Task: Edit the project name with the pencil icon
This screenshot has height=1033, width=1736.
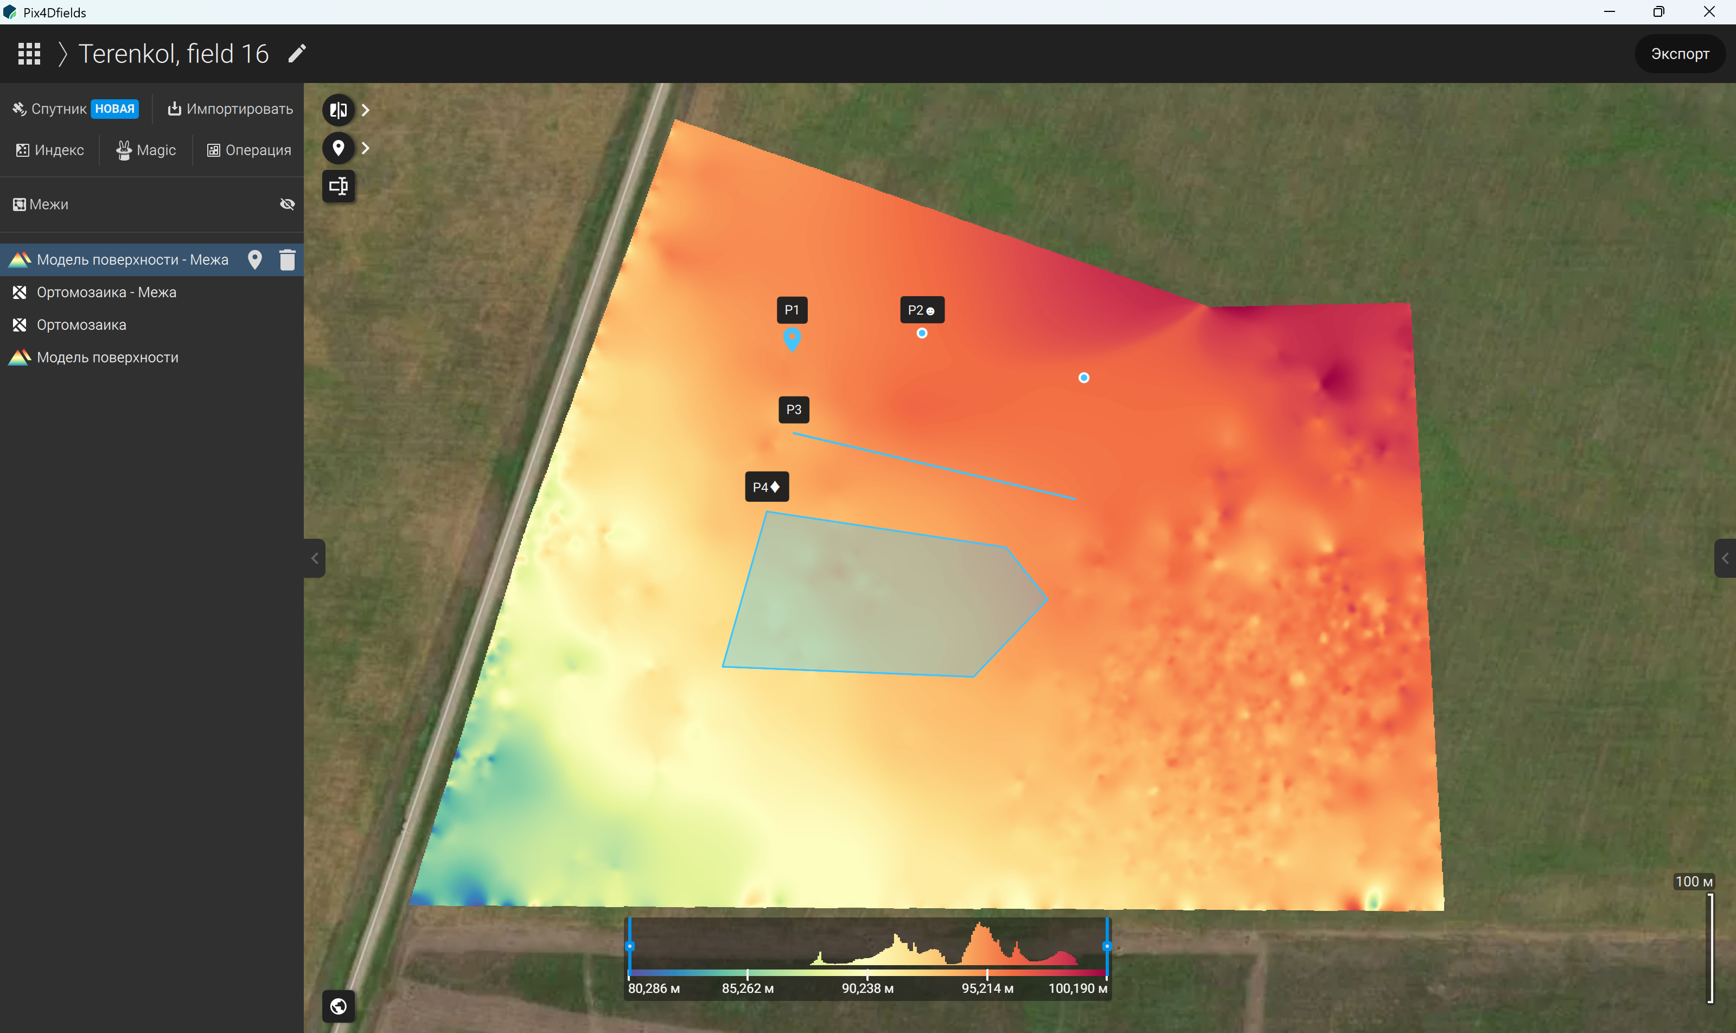Action: (297, 54)
